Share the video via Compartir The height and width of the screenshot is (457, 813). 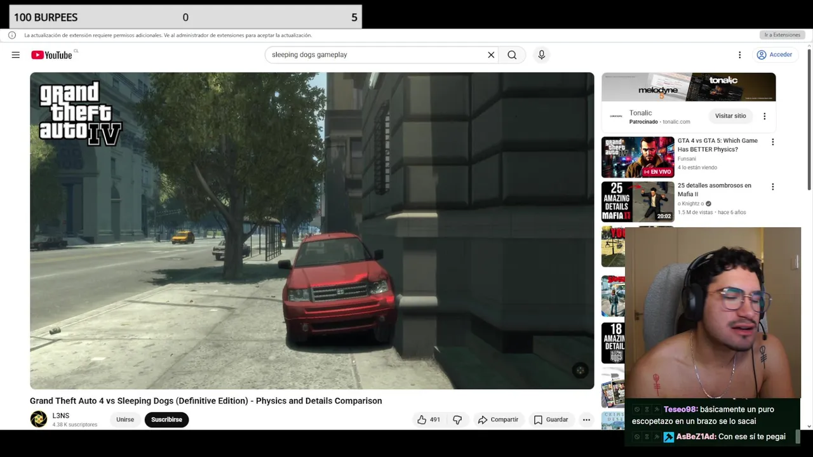click(x=498, y=420)
